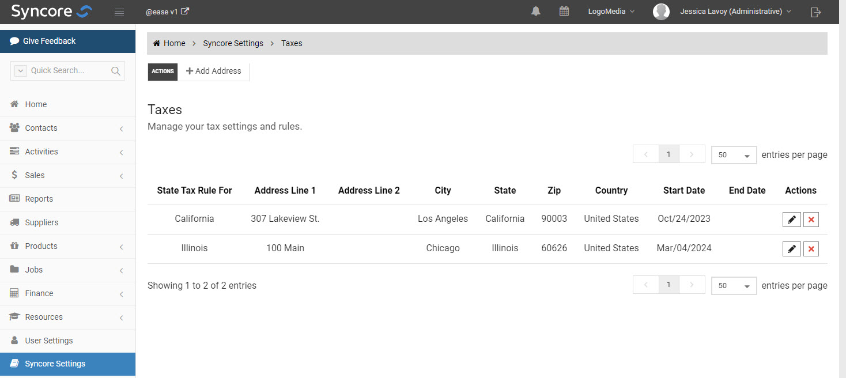Viewport: 846px width, 378px height.
Task: Focus the Quick Search input field
Action: tap(68, 70)
